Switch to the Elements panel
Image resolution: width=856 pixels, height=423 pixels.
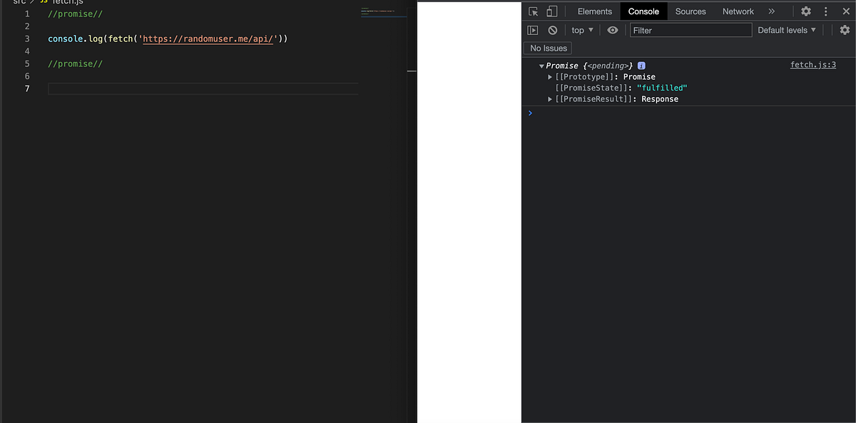pos(593,11)
